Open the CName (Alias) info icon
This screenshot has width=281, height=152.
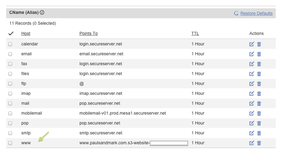(x=42, y=13)
